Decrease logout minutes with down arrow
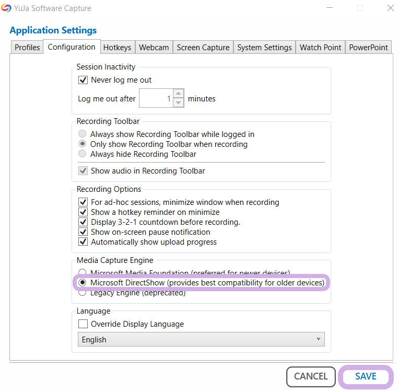The height and width of the screenshot is (391, 398). click(179, 102)
